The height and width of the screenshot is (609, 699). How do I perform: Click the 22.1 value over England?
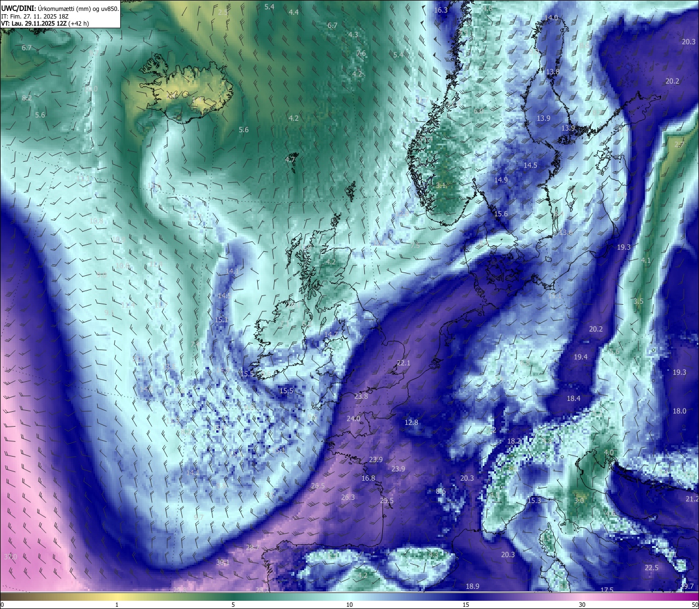[404, 363]
